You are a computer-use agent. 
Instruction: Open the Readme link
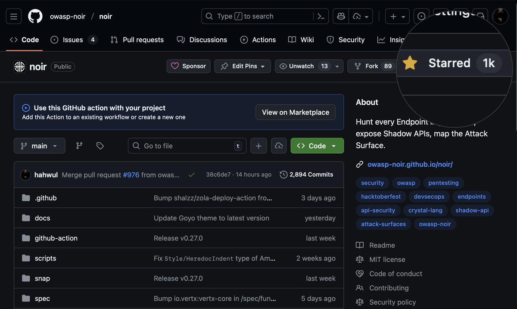point(375,245)
